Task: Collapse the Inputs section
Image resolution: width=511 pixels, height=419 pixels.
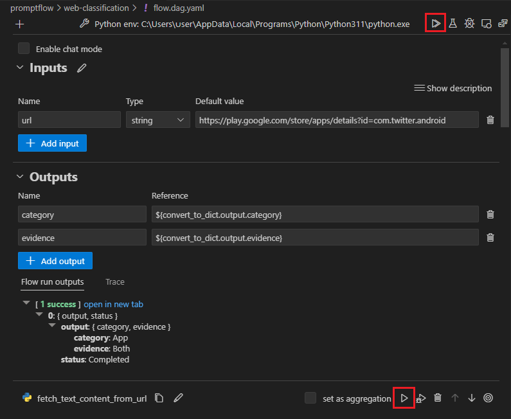Action: (x=19, y=68)
